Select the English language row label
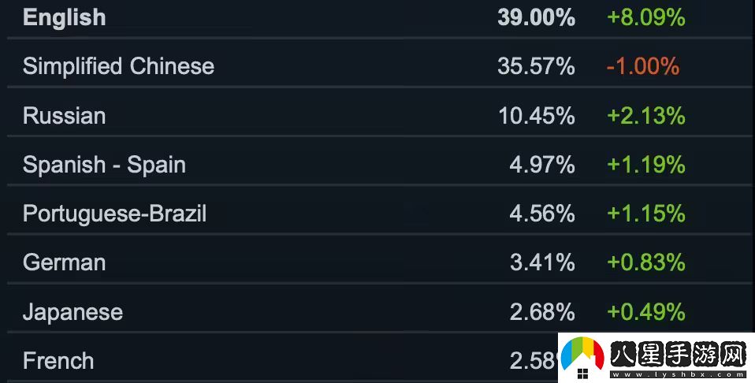Screen dimensions: 755x383 click(64, 17)
